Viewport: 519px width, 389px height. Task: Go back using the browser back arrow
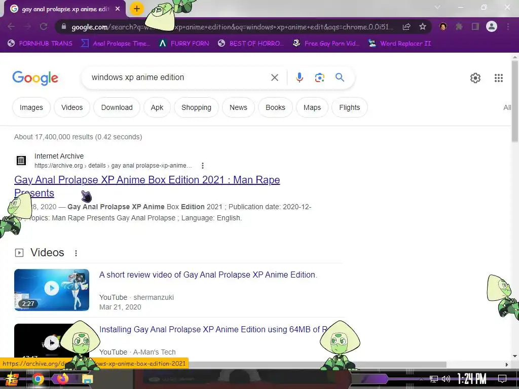pyautogui.click(x=11, y=26)
